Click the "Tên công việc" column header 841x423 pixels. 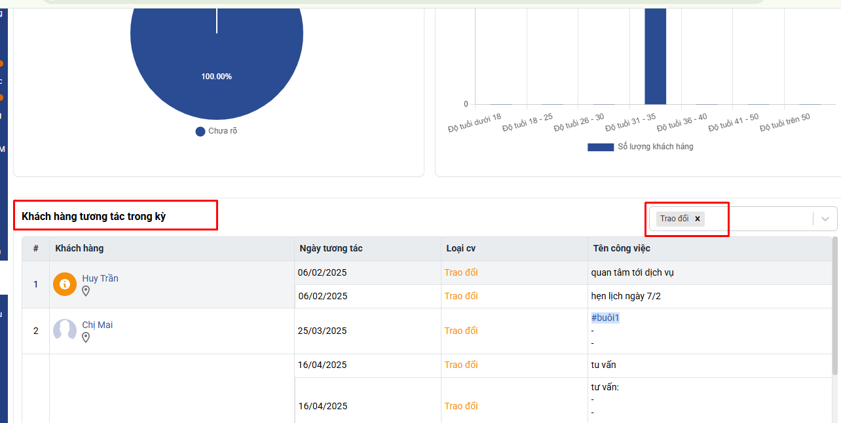click(622, 248)
